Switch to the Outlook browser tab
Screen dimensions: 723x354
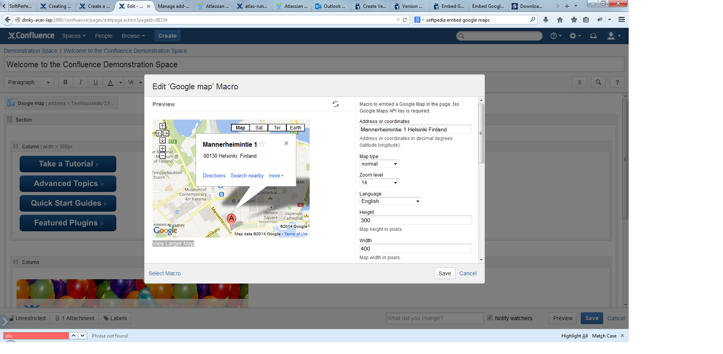(x=331, y=6)
